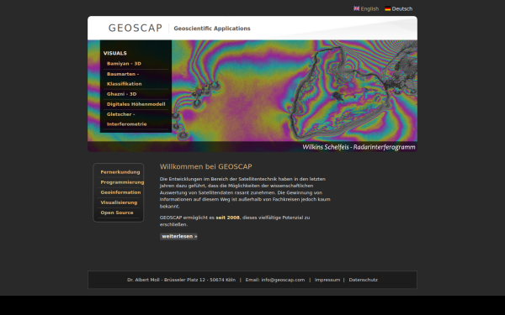Click the info@geoscap.com email link
Viewport: 505px width, 315px height.
283,280
